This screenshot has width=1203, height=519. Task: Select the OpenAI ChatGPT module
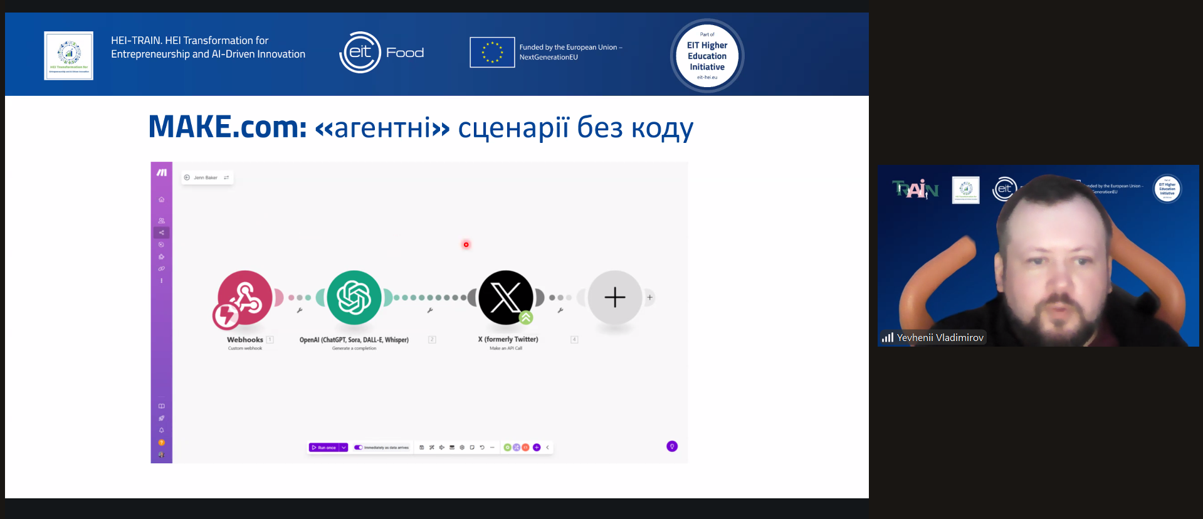pyautogui.click(x=354, y=298)
